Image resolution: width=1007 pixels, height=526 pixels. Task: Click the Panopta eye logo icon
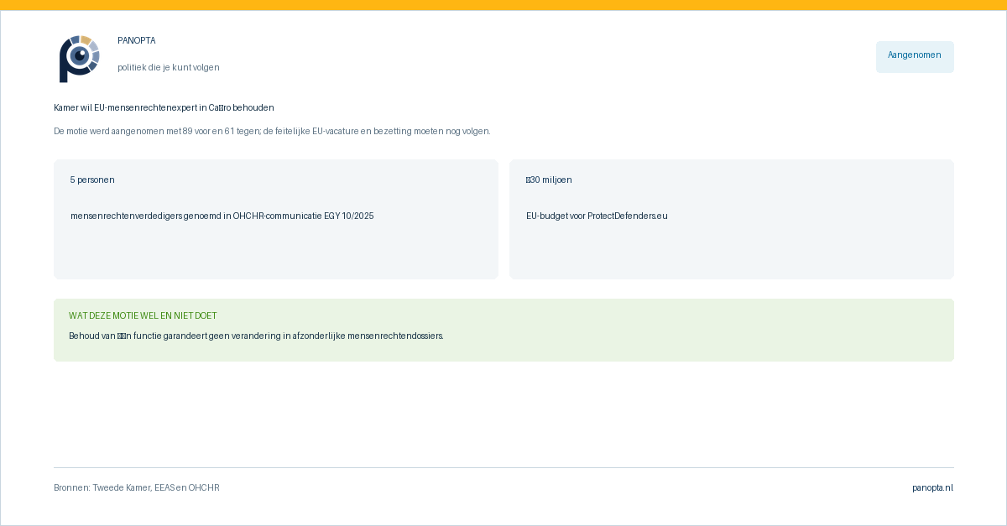tap(81, 58)
